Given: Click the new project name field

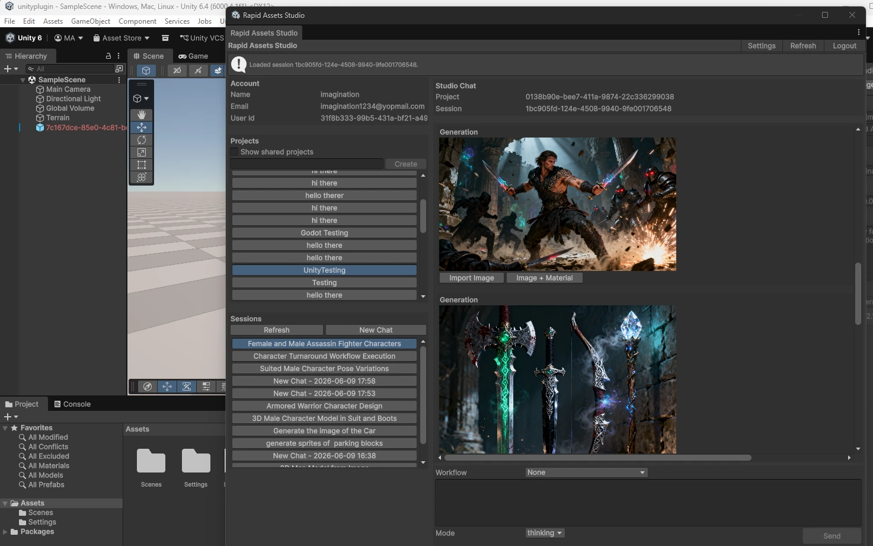Looking at the screenshot, I should 306,164.
